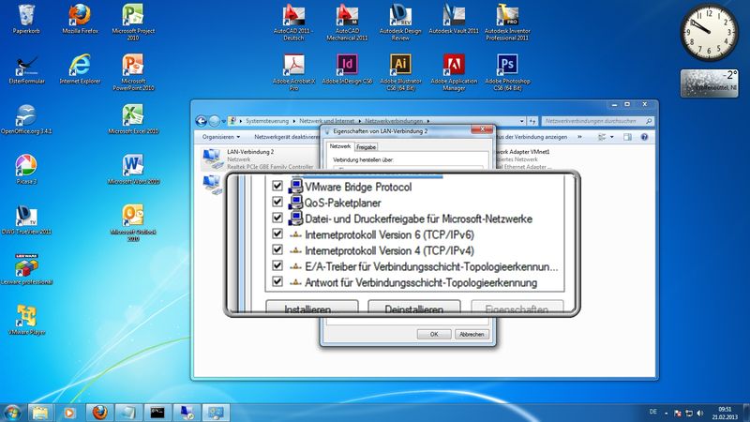Toggle Internetprotokoll Version 6 (TCP/IPv6) checkbox
This screenshot has height=422, width=750.
point(277,234)
